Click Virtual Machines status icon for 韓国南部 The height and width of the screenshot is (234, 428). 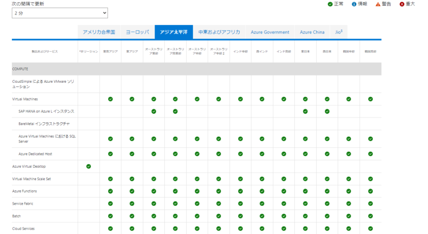click(370, 99)
